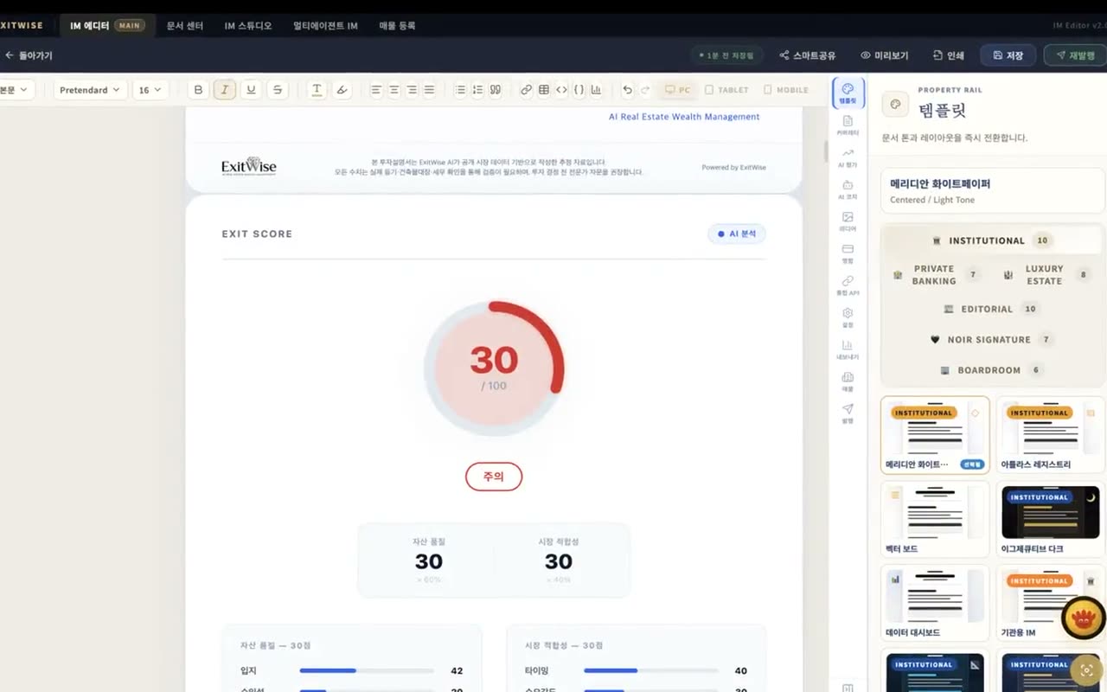Click the 재발행 republish button
The width and height of the screenshot is (1107, 692).
(1075, 55)
